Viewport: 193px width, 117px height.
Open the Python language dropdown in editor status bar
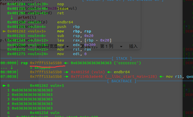pos(23,46)
